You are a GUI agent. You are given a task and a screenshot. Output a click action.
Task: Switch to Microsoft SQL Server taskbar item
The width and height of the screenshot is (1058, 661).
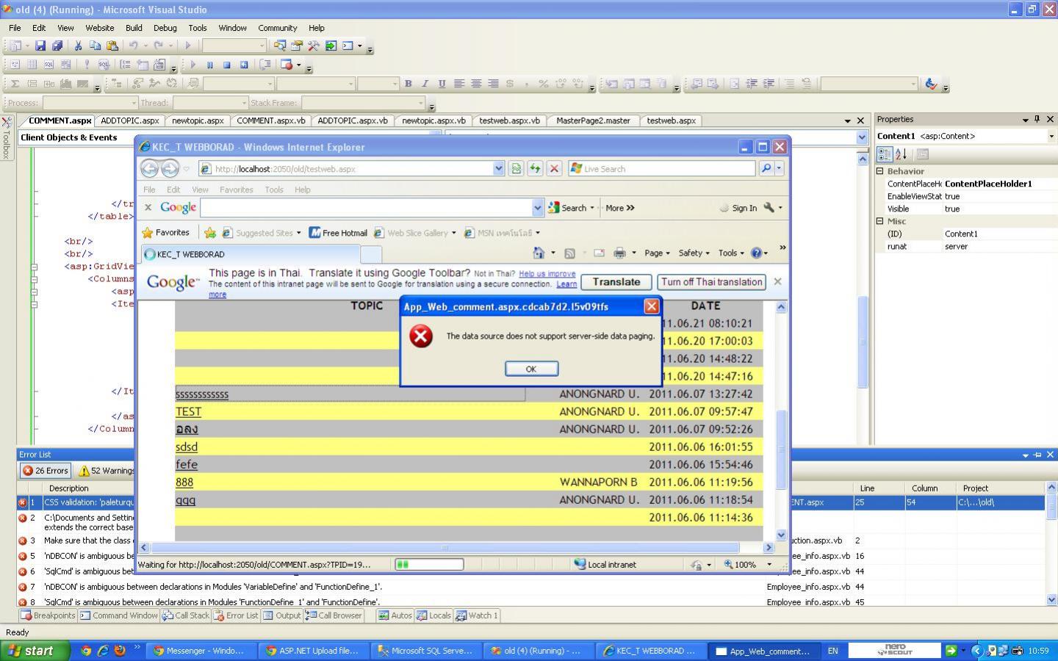[426, 651]
